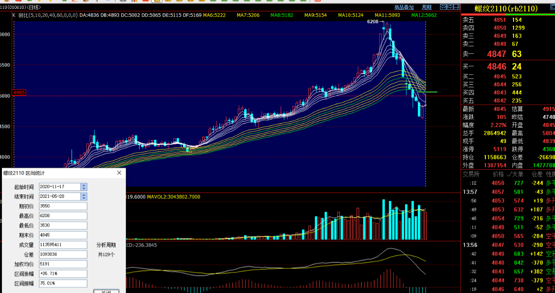Screen dimensions: 555x293
Task: Click the 卖二 price 4848 row
Action: pyautogui.click(x=508, y=44)
